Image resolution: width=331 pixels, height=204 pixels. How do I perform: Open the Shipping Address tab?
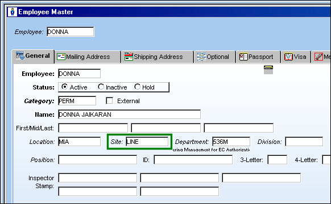(158, 57)
